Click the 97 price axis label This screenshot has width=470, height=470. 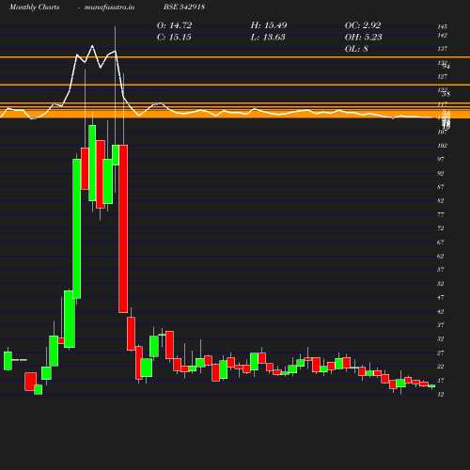pos(441,159)
